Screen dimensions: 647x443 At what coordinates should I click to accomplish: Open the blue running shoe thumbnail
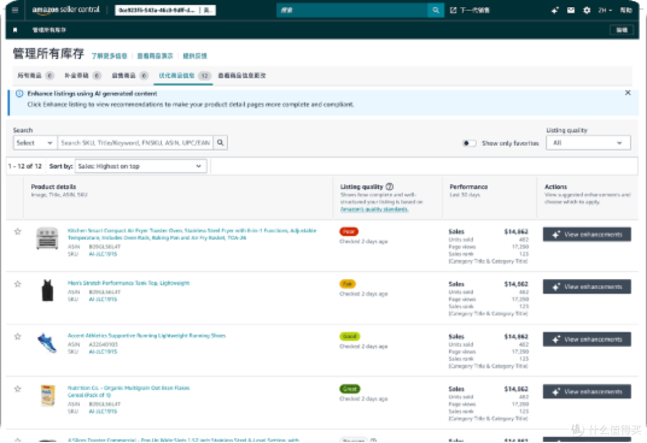click(x=47, y=343)
